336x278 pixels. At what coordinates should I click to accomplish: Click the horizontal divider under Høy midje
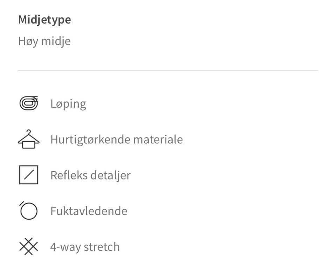click(x=168, y=70)
